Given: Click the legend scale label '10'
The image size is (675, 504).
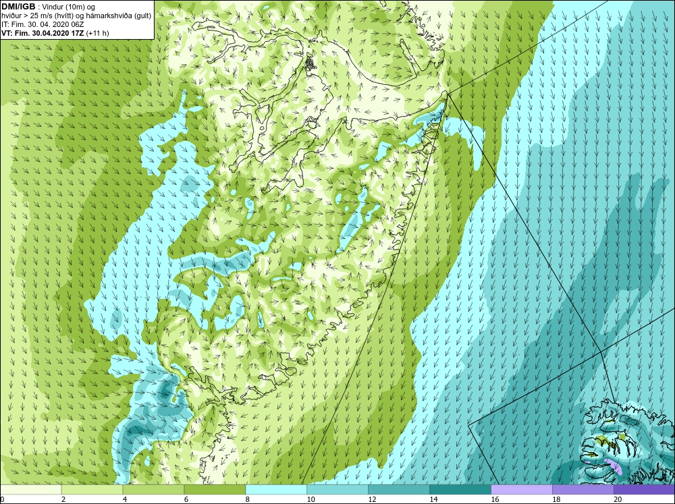Looking at the screenshot, I should click(x=310, y=499).
